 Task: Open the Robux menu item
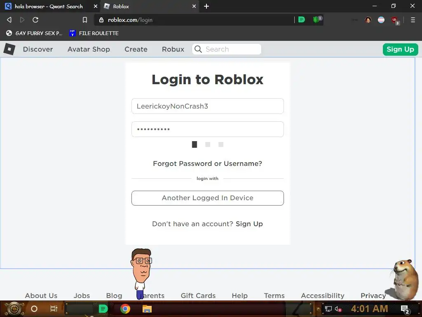173,50
